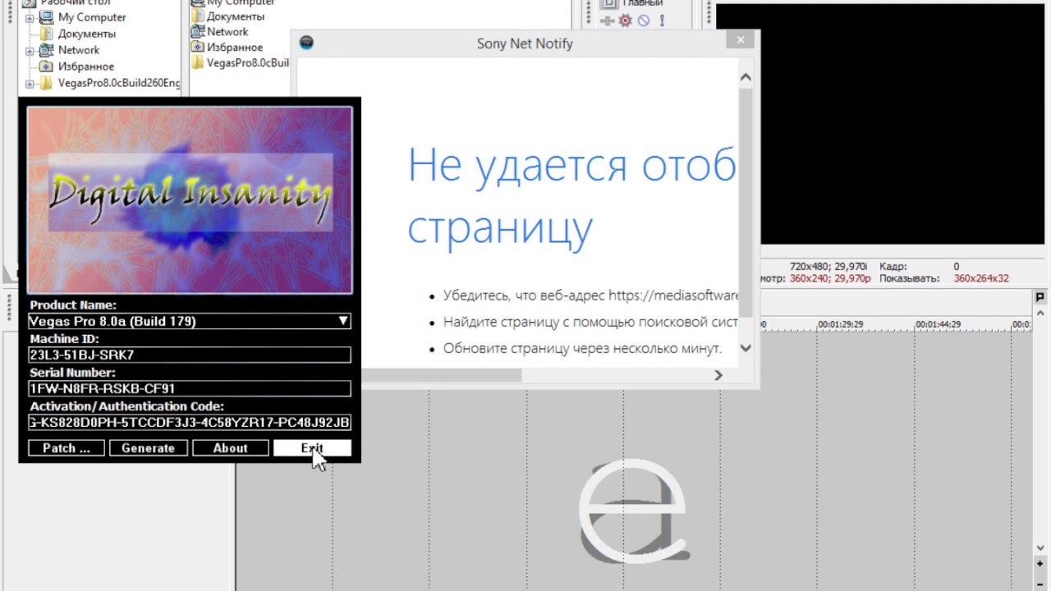Expand VegasPro8.0cBuild260Eng node in tree
This screenshot has height=591, width=1051.
pos(30,84)
